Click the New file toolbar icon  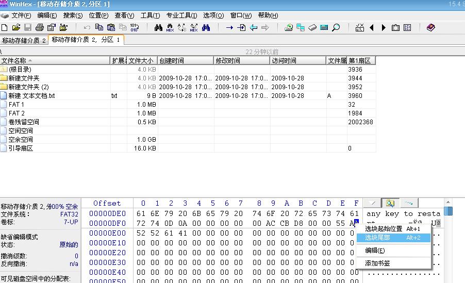click(5, 28)
